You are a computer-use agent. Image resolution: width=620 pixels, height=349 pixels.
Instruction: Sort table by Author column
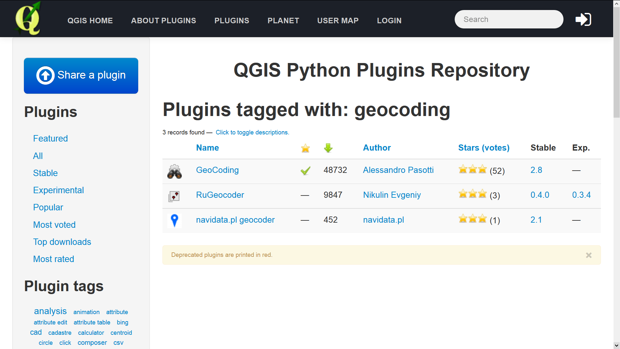point(377,148)
